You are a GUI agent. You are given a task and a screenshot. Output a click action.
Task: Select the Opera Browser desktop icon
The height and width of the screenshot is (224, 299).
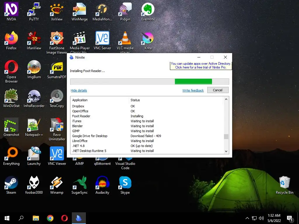click(x=11, y=71)
